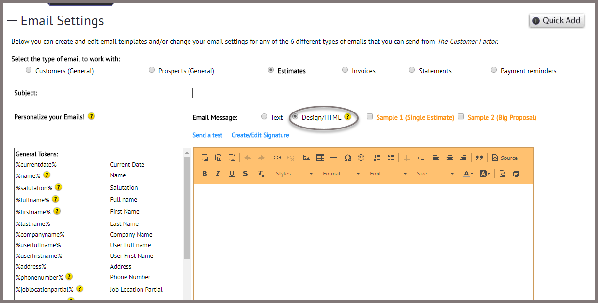Align text right
598x303 pixels.
463,158
